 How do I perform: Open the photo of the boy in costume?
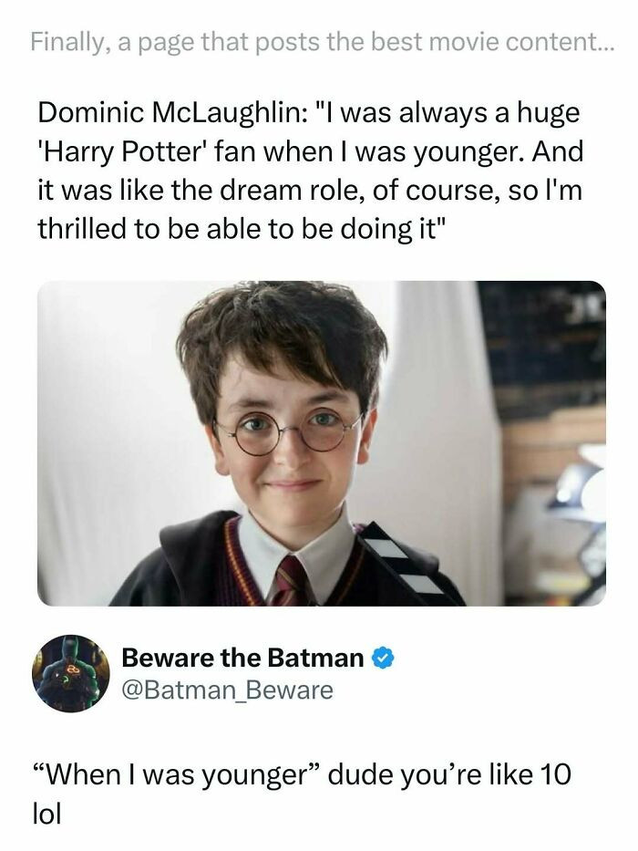pyautogui.click(x=321, y=443)
